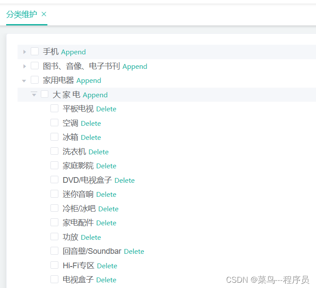Collapse the 大家电 subcategory node
316x288 pixels.
coord(34,94)
